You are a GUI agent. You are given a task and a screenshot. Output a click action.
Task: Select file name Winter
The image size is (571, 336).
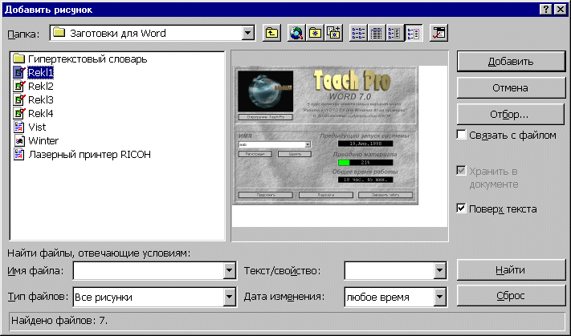(x=43, y=140)
